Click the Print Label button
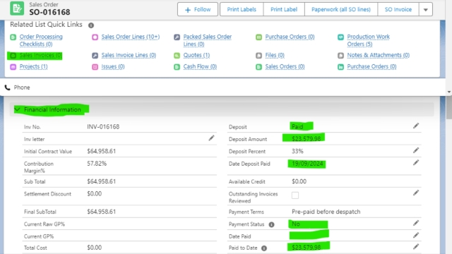Screen dimensions: 452x254 click(x=284, y=9)
